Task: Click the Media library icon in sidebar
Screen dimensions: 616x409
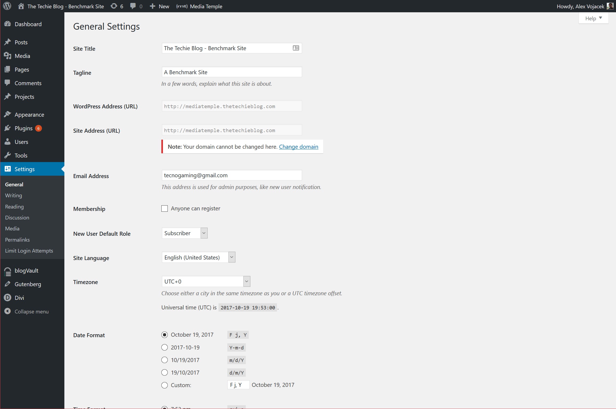Action: (x=7, y=56)
